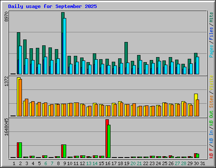Select the green day 6 x-axis label
The height and width of the screenshot is (168, 216).
(46, 163)
